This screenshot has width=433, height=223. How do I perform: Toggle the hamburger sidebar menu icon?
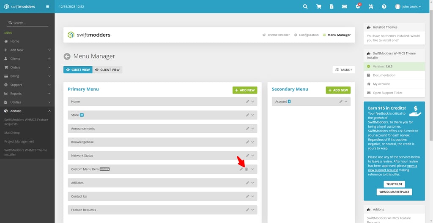(x=47, y=7)
